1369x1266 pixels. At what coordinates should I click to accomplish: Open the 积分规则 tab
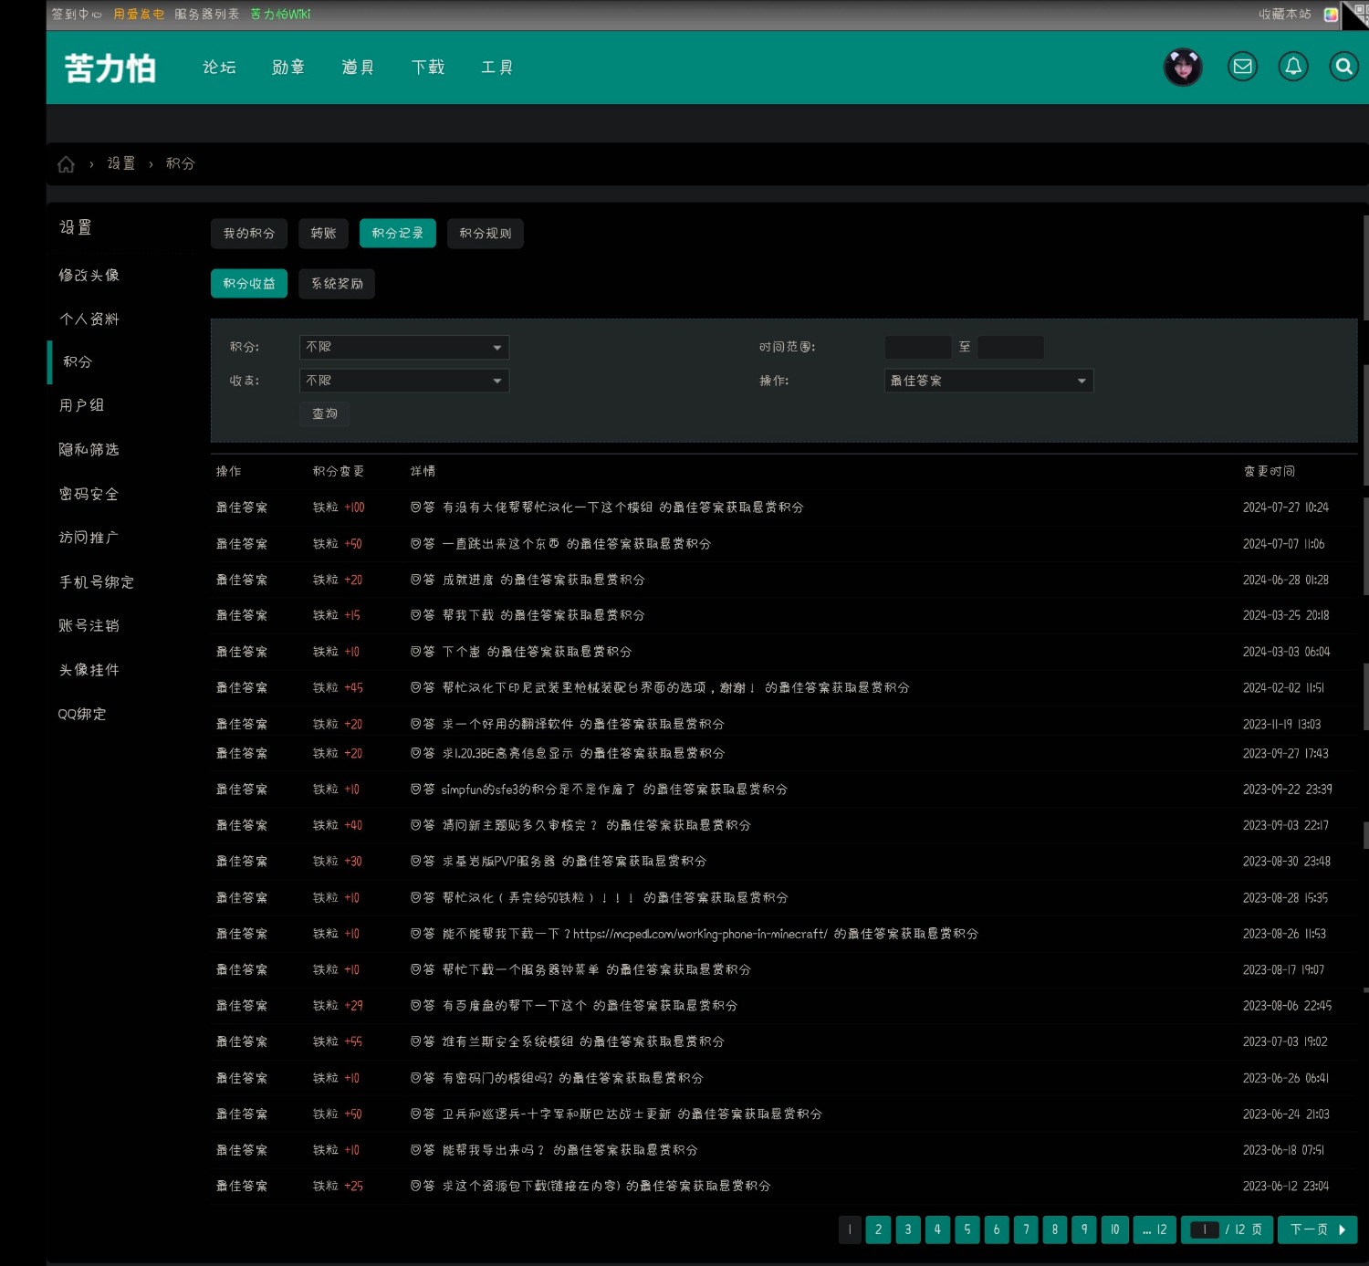[486, 234]
